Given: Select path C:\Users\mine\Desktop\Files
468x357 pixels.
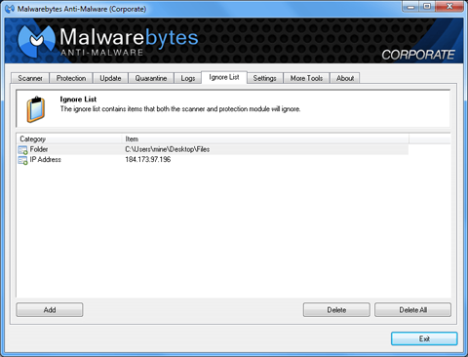Looking at the screenshot, I should [168, 149].
